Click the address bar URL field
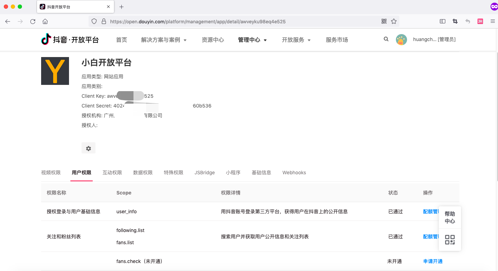498x271 pixels. (x=244, y=21)
